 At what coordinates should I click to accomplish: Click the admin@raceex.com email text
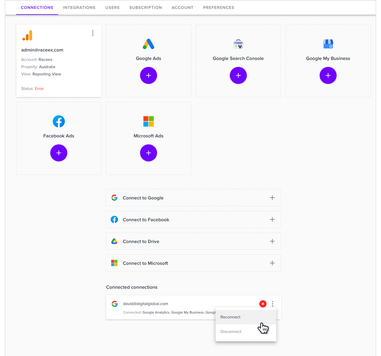pyautogui.click(x=42, y=50)
